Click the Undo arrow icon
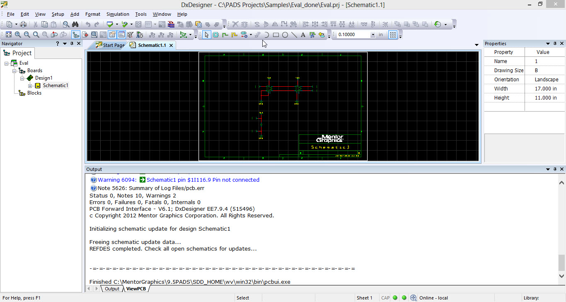 click(x=87, y=24)
